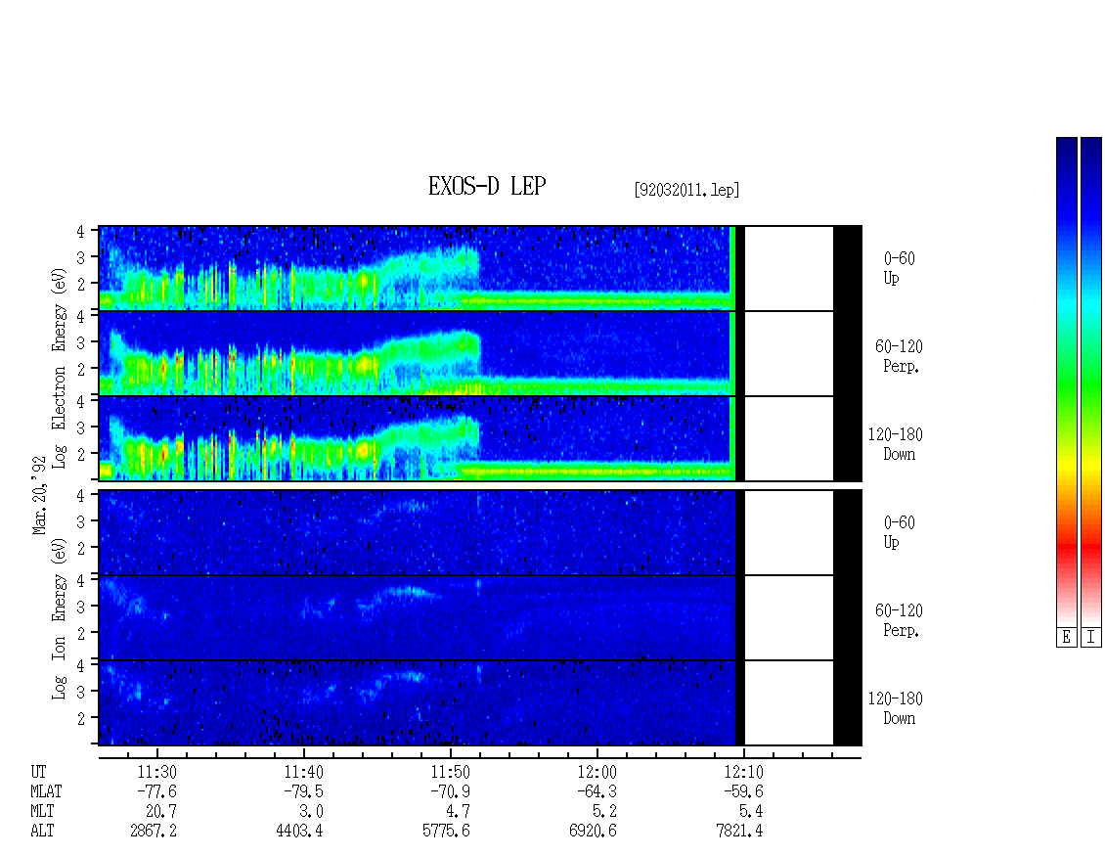The width and height of the screenshot is (1105, 856).
Task: Click the MLAT value -64.3
Action: [x=597, y=791]
